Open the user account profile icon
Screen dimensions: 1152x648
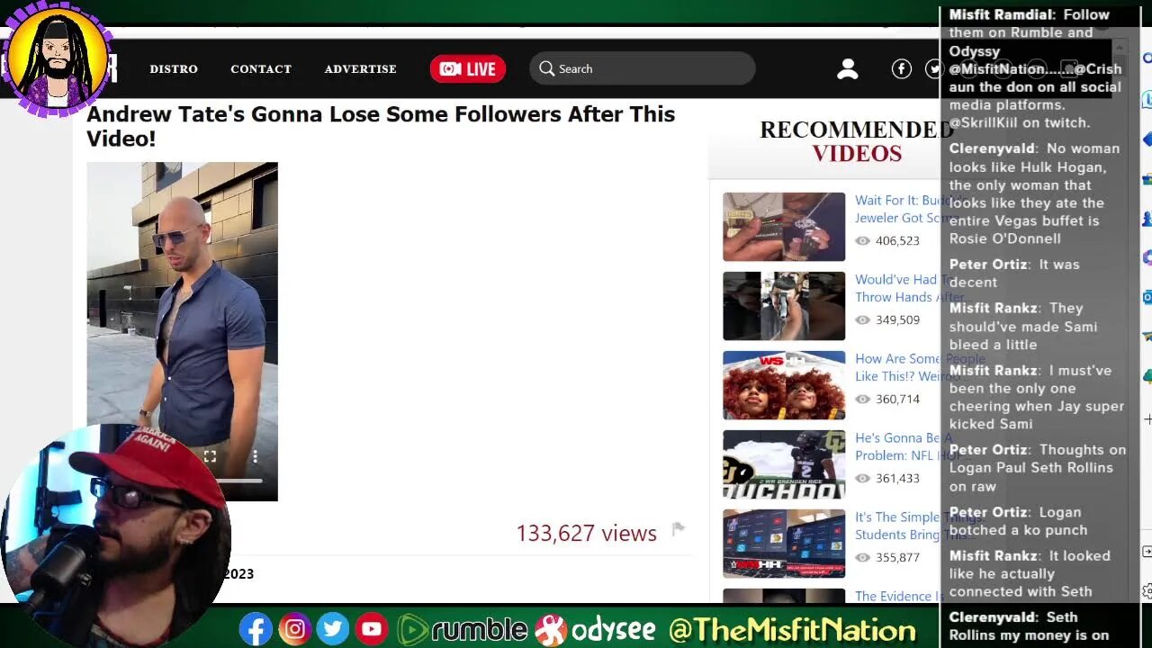coord(847,69)
